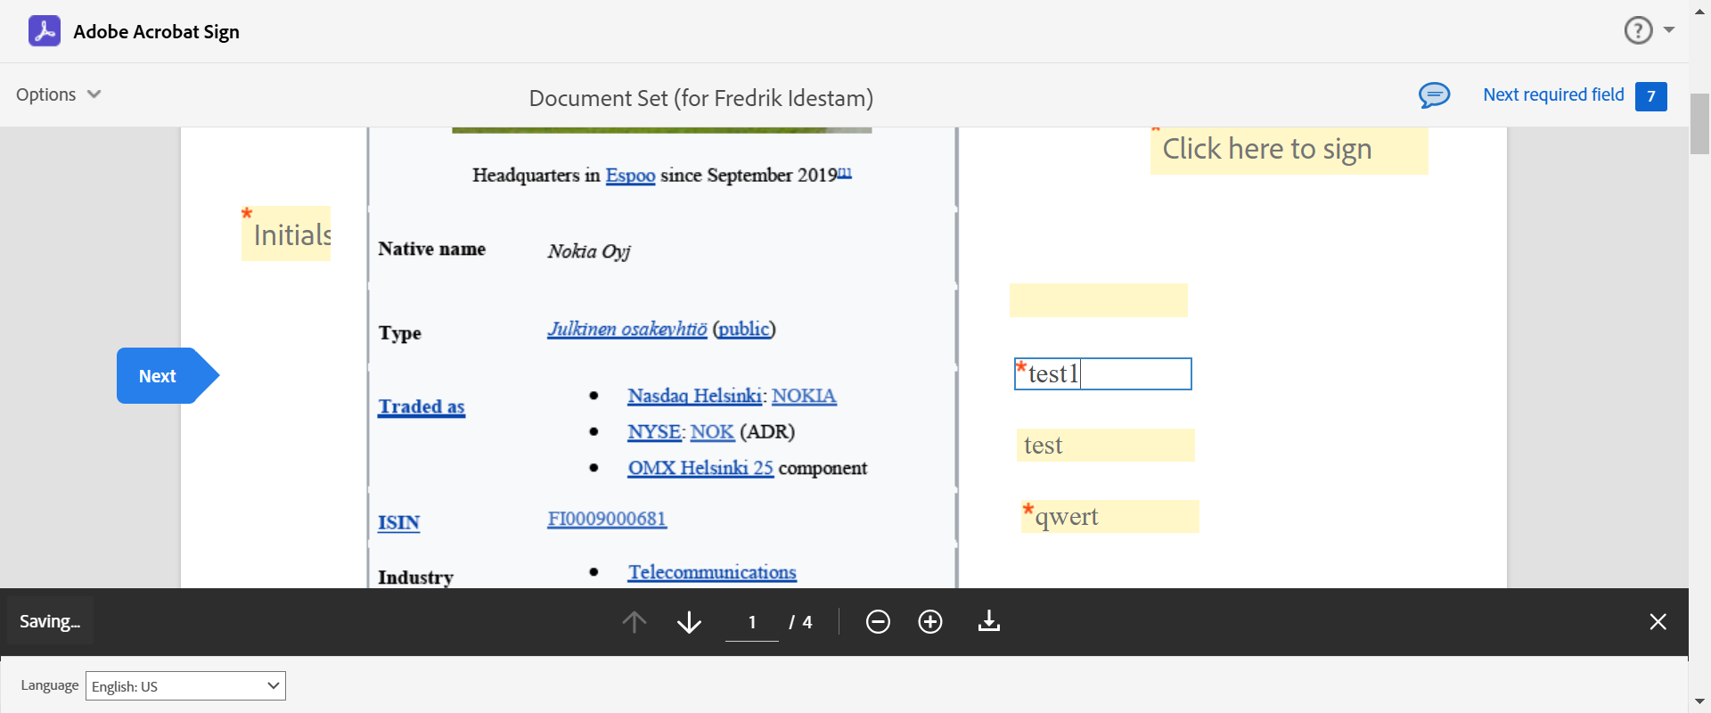Click the Espoo hyperlink
This screenshot has height=713, width=1711.
point(630,176)
